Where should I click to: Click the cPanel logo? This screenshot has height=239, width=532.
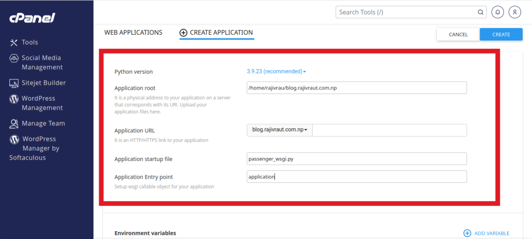32,18
